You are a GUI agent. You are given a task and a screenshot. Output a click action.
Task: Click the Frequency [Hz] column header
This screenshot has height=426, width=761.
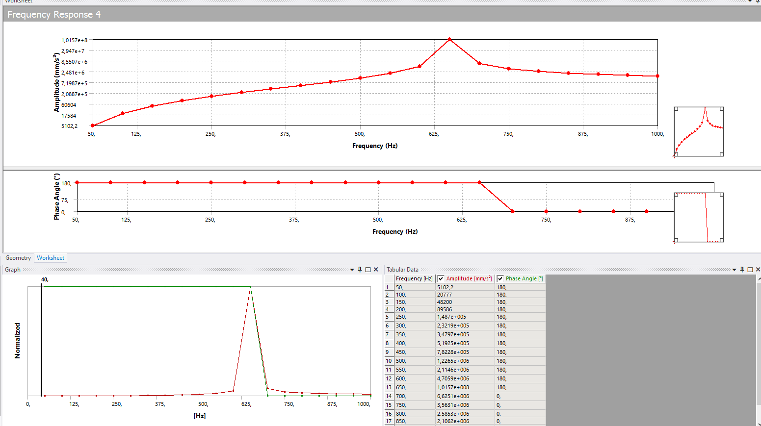pos(414,278)
